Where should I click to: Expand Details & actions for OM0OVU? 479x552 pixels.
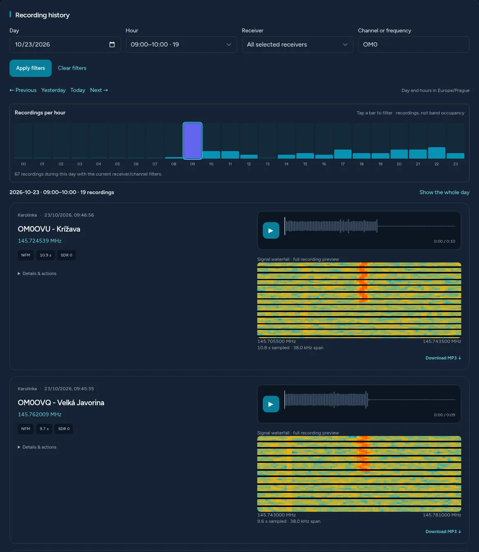click(37, 274)
